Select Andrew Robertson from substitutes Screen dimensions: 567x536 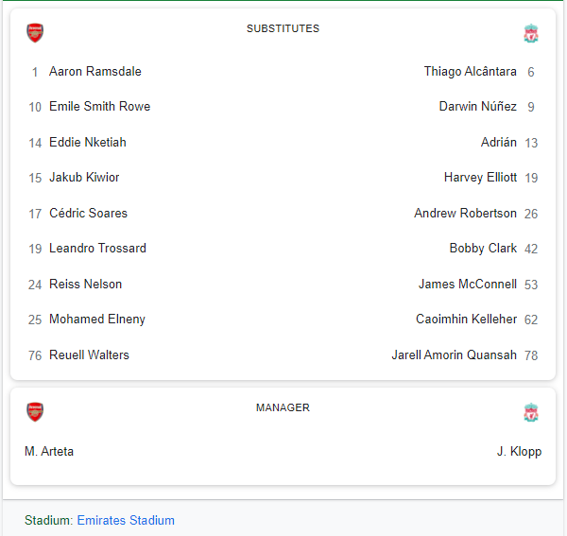(x=465, y=214)
